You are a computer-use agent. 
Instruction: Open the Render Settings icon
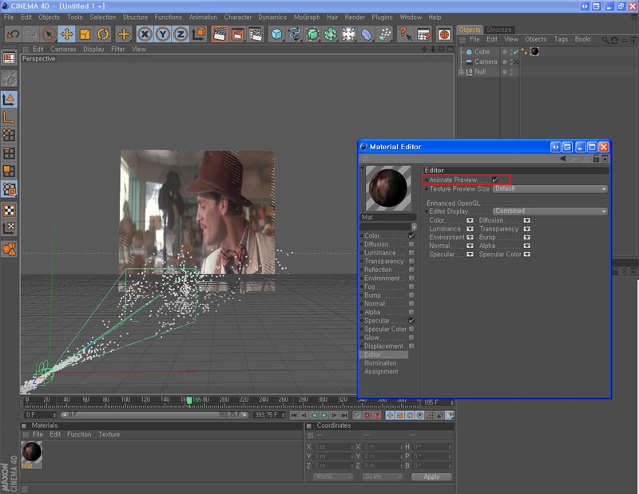click(x=256, y=34)
